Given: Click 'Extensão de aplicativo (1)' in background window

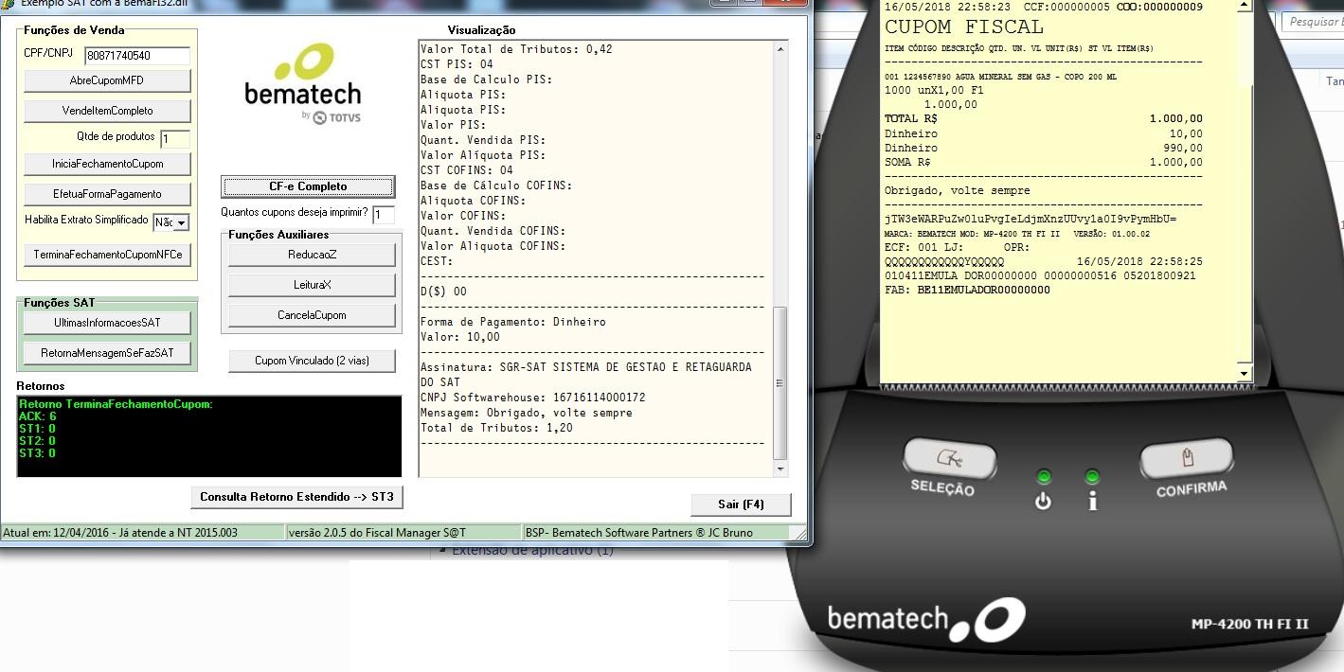Looking at the screenshot, I should tap(532, 551).
